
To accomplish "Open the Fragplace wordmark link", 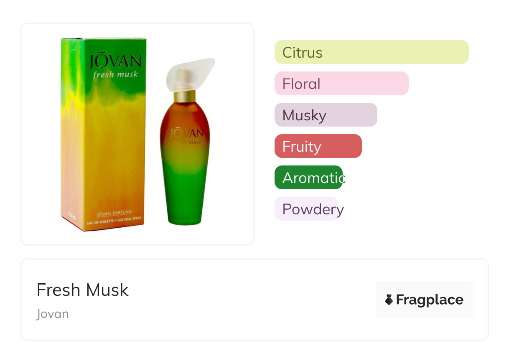I will pos(430,300).
